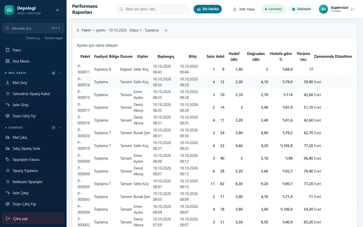This screenshot has height=227, width=363.
Task: Click Tümünü aç to expand all menus
Action: (33, 38)
